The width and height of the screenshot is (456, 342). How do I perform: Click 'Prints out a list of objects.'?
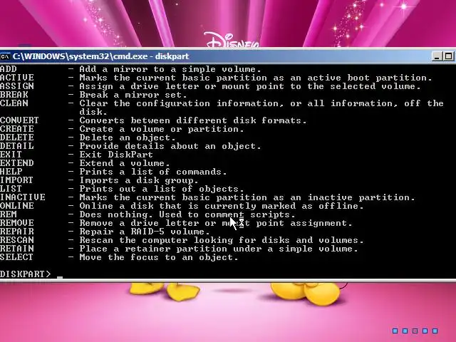click(x=162, y=189)
